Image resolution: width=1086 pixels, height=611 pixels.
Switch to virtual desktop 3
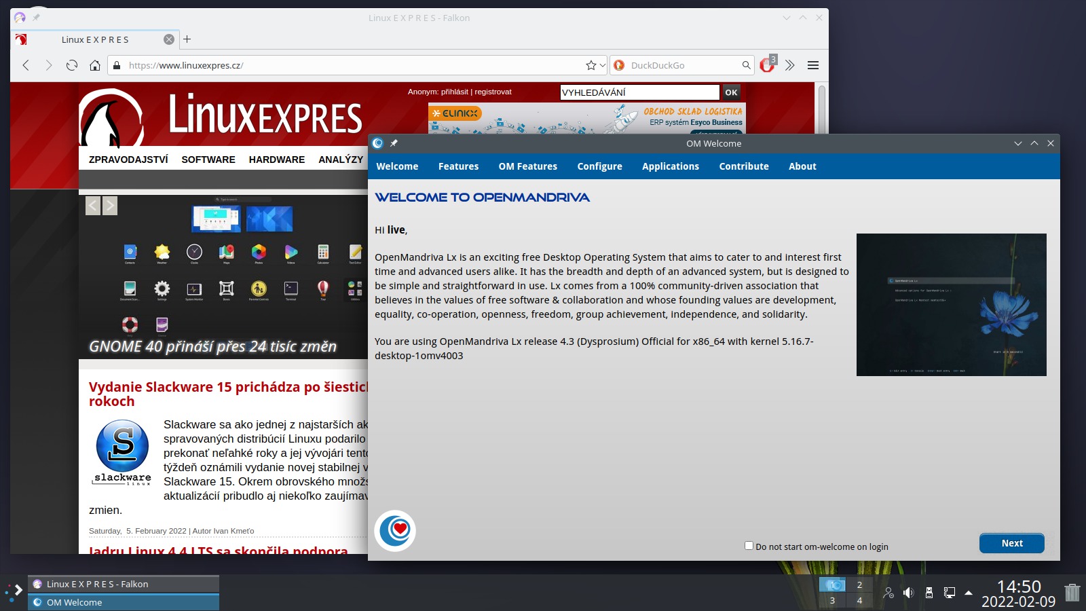pos(832,600)
